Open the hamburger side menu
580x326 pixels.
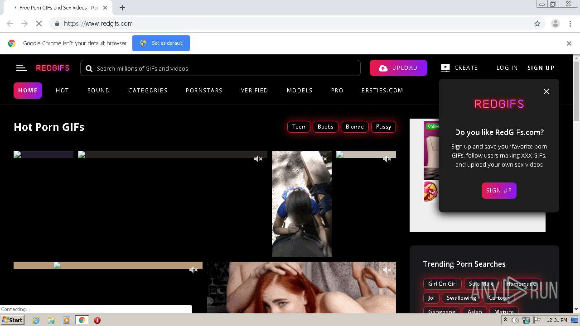point(21,68)
